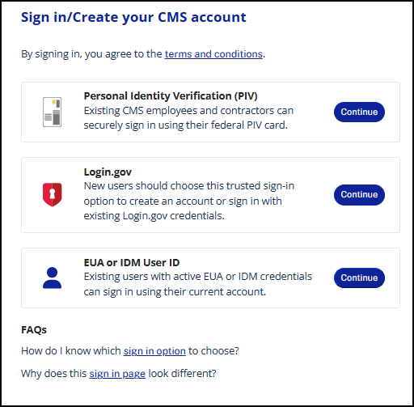Click the blue user silhouette icon
Image resolution: width=414 pixels, height=407 pixels.
tap(52, 278)
